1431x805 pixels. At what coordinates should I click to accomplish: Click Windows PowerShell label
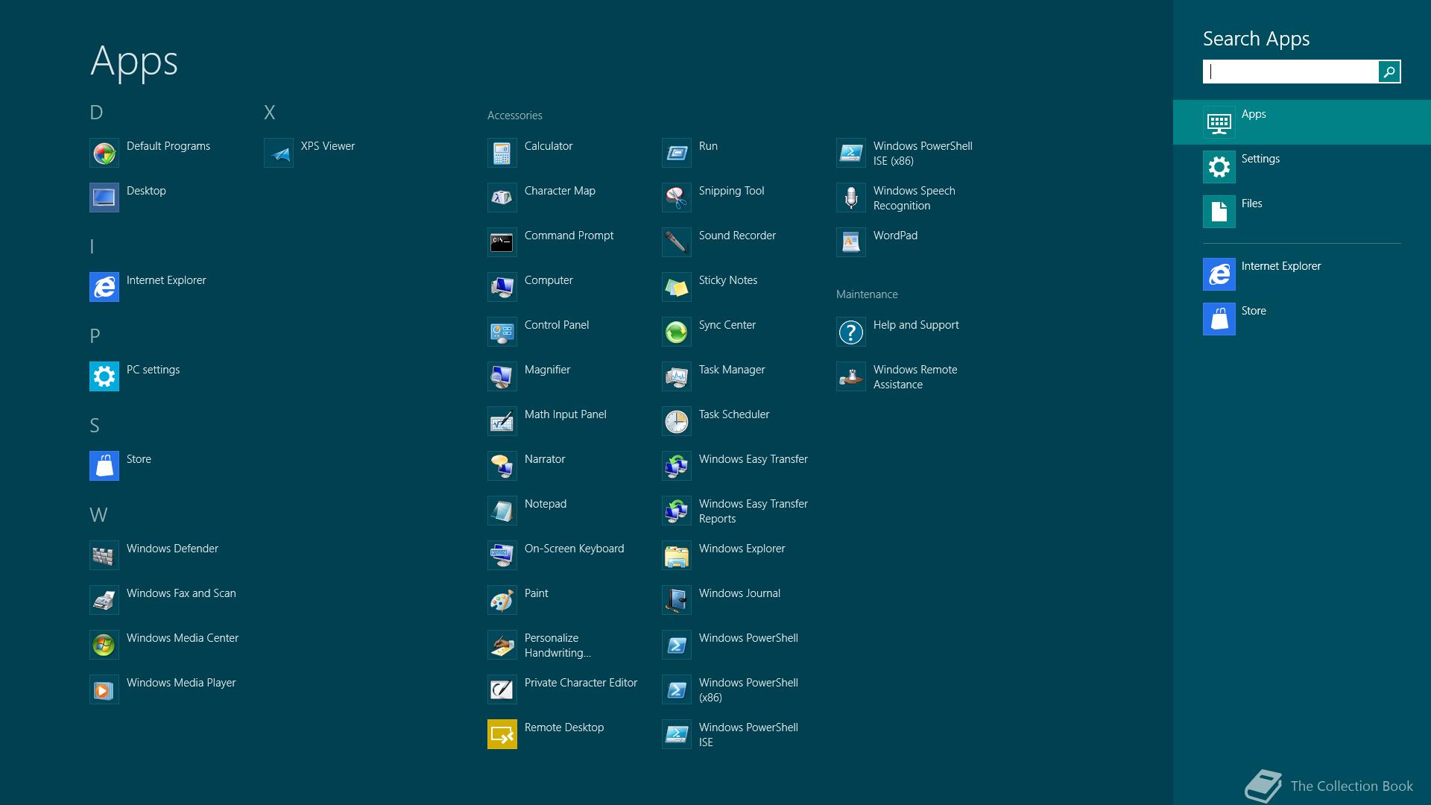pos(748,638)
